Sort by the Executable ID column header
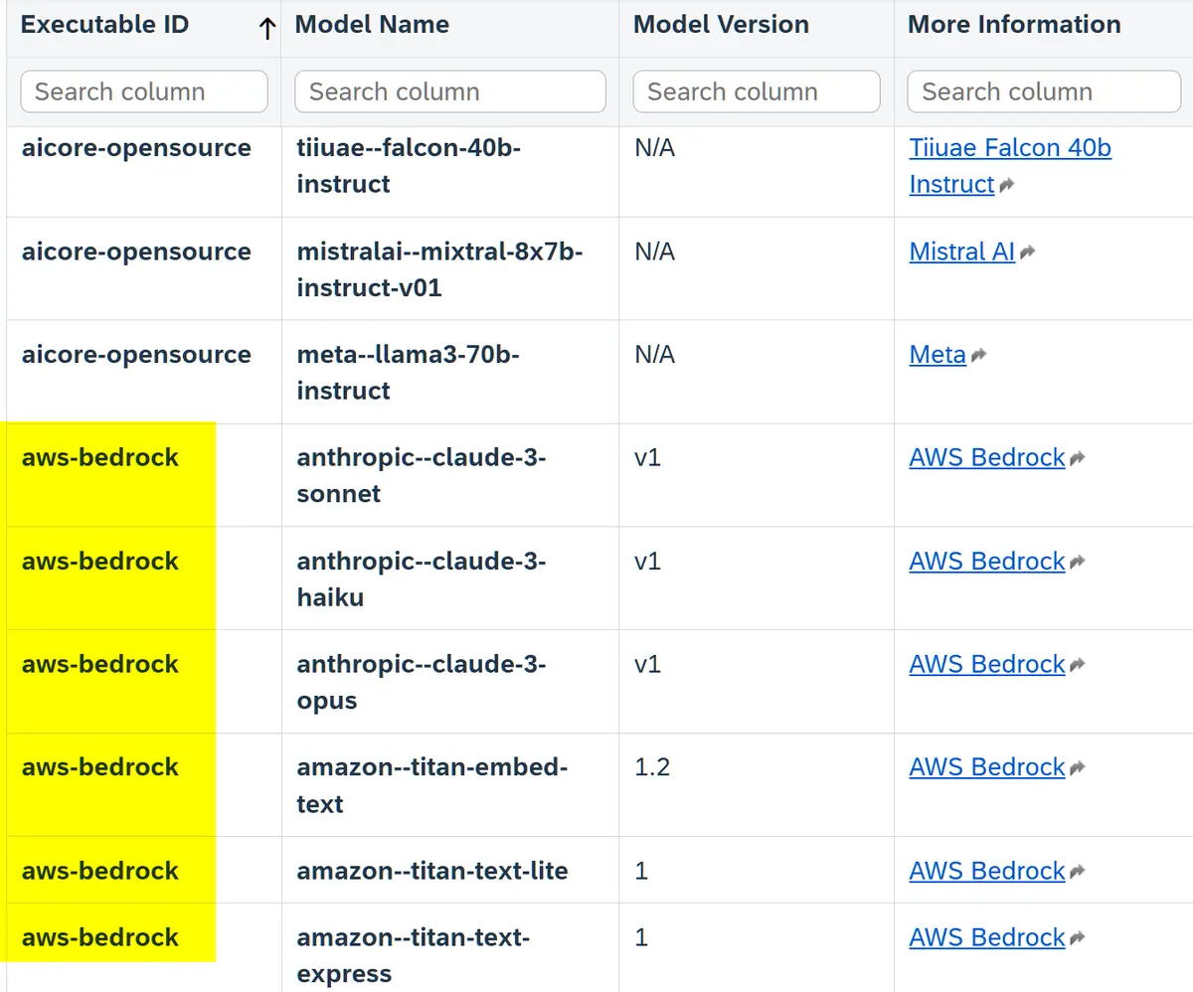This screenshot has height=992, width=1193. pyautogui.click(x=104, y=25)
